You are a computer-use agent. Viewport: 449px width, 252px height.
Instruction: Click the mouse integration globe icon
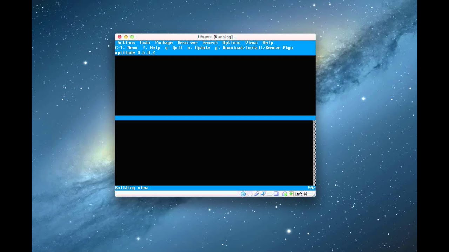[284, 194]
